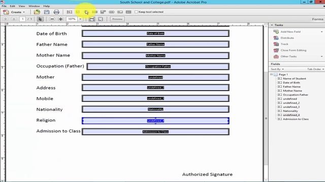The image size is (325, 182).
Task: Open the Edit menu
Action: pos(12,6)
